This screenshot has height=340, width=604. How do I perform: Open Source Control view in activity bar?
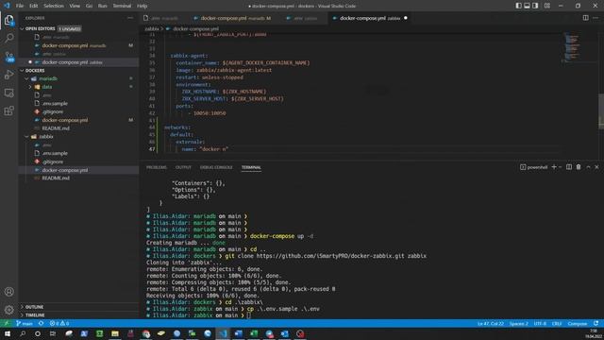coord(8,57)
